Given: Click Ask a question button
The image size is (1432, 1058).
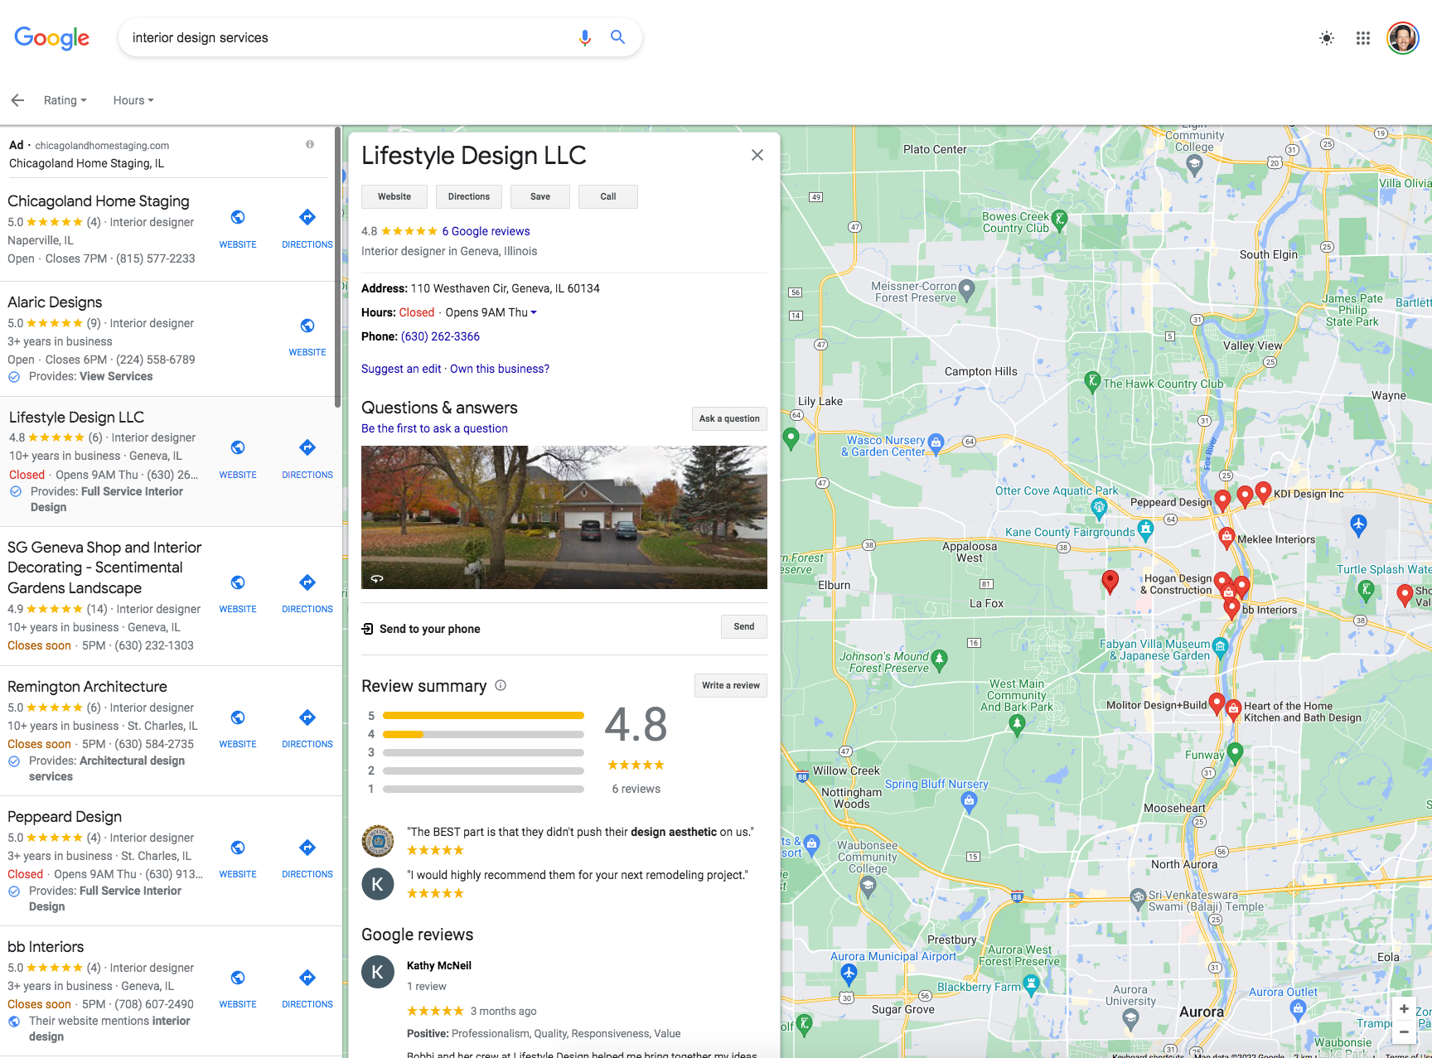Looking at the screenshot, I should click(x=729, y=418).
